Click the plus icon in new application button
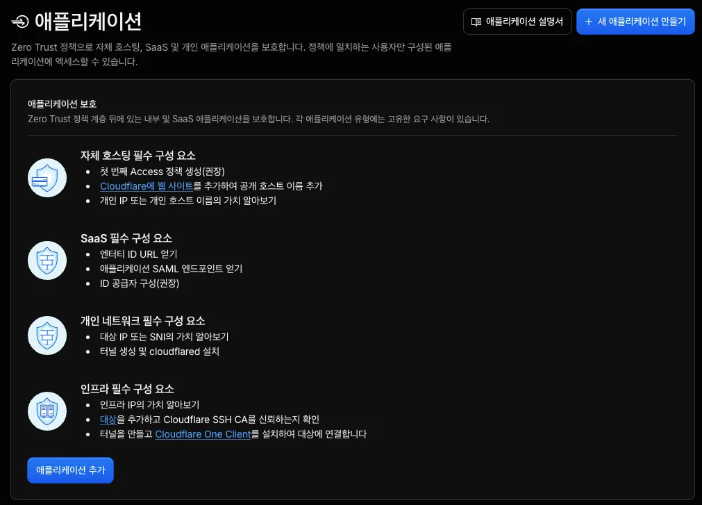 (589, 22)
